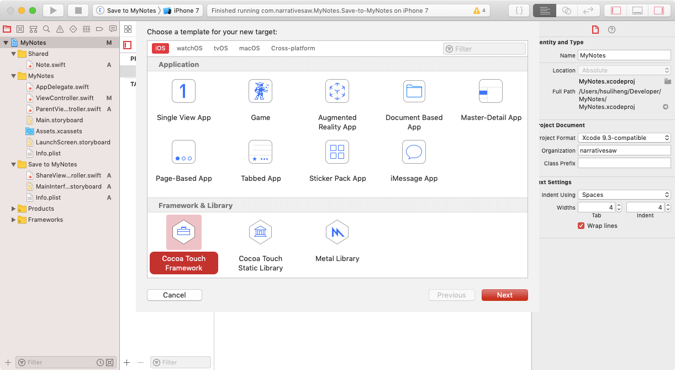Select the macOS platform tab
675x370 pixels.
tap(250, 48)
